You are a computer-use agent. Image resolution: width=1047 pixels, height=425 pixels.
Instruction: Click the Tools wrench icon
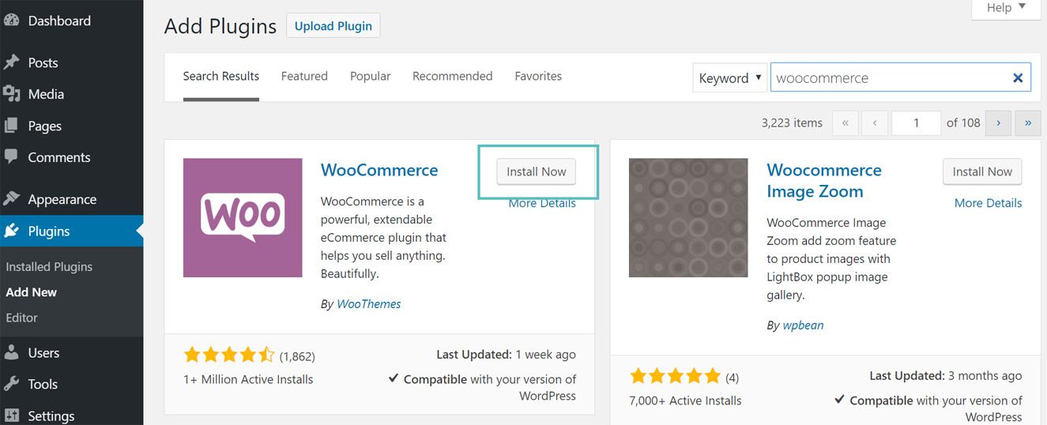(x=12, y=384)
